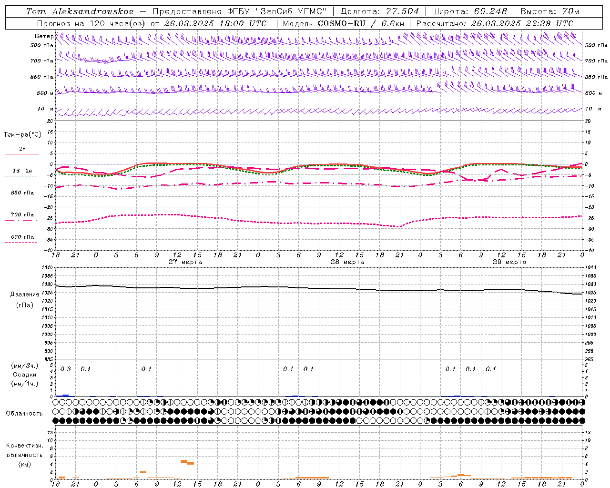
Task: Click the station title Tom_Aleksandrovskoe
Action: click(80, 11)
